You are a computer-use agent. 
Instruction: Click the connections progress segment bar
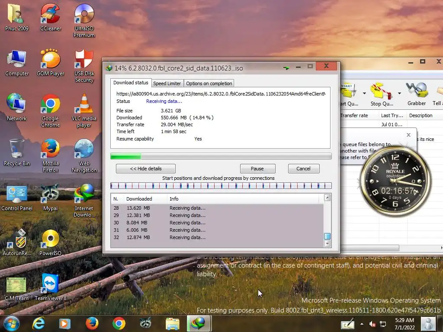click(x=221, y=185)
